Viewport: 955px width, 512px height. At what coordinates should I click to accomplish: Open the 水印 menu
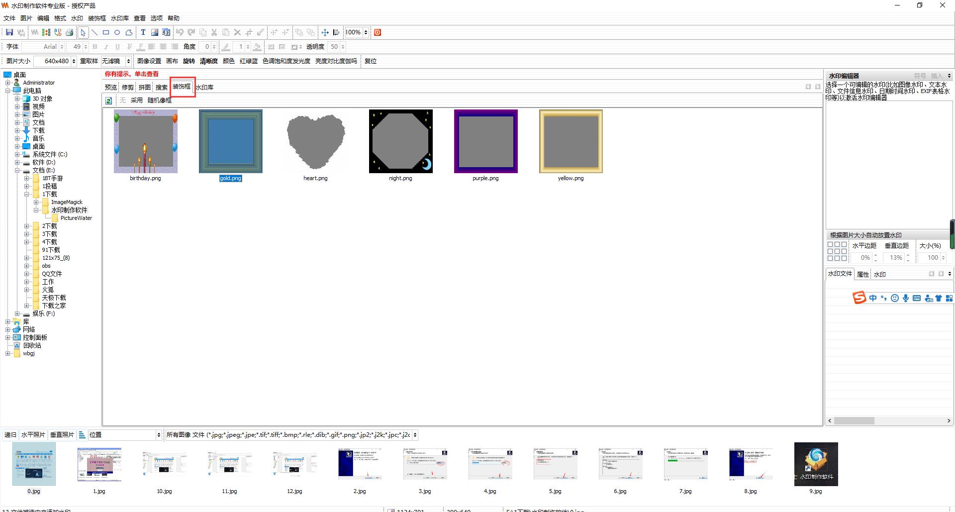77,18
